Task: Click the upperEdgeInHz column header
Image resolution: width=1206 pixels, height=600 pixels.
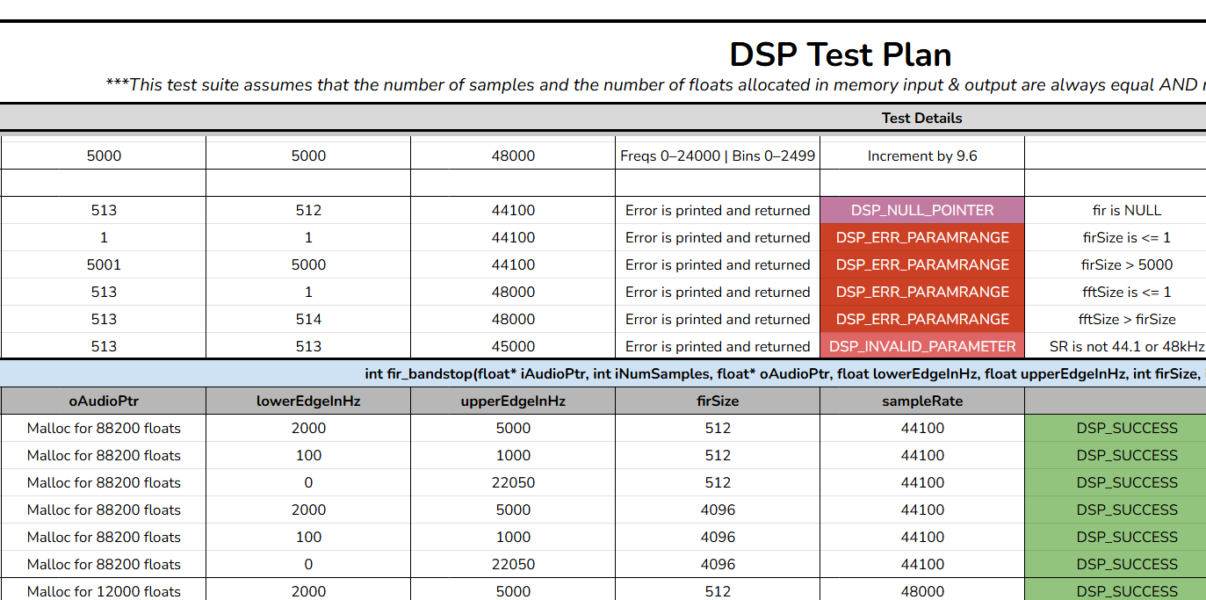Action: pos(513,401)
